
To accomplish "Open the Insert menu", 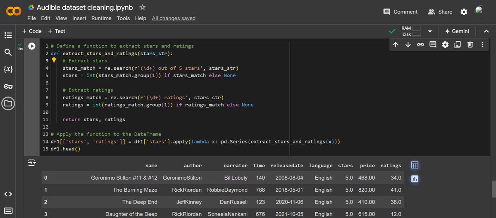I will pos(79,18).
